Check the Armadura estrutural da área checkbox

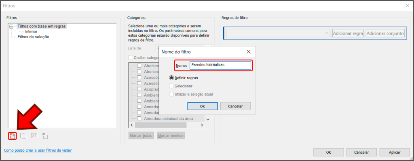click(x=139, y=119)
